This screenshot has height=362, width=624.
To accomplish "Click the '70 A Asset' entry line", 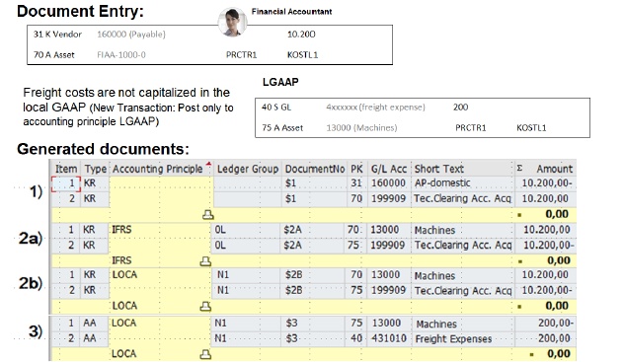I will tap(53, 55).
